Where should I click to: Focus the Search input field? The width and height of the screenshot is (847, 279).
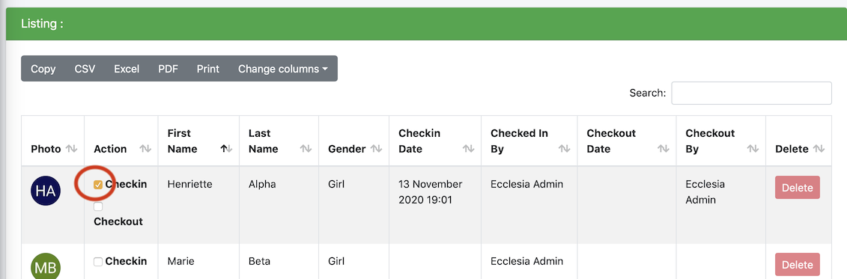tap(751, 93)
